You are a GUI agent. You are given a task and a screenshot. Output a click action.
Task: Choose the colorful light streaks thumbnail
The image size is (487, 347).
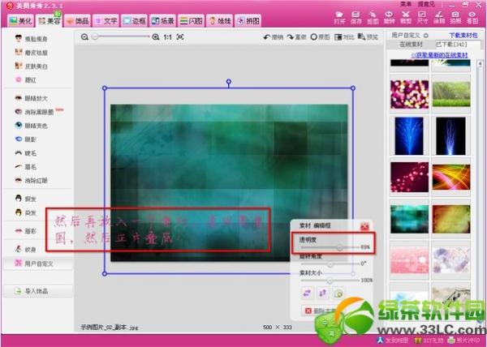tap(451, 177)
